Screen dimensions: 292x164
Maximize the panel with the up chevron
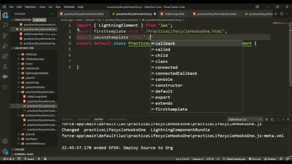283,119
